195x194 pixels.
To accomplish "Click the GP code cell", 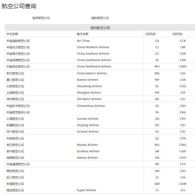I will pos(157,164).
